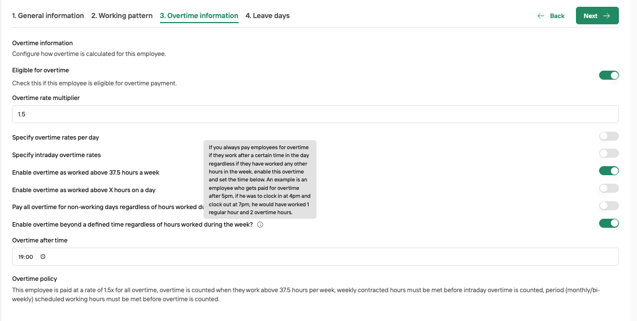
Task: Click the right arrow icon on Next
Action: click(x=606, y=16)
